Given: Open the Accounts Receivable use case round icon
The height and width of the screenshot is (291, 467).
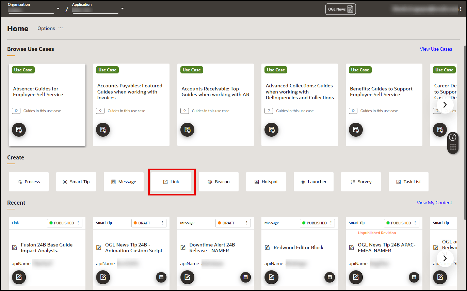Looking at the screenshot, I should point(187,130).
